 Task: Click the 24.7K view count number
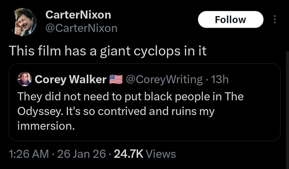click(128, 154)
